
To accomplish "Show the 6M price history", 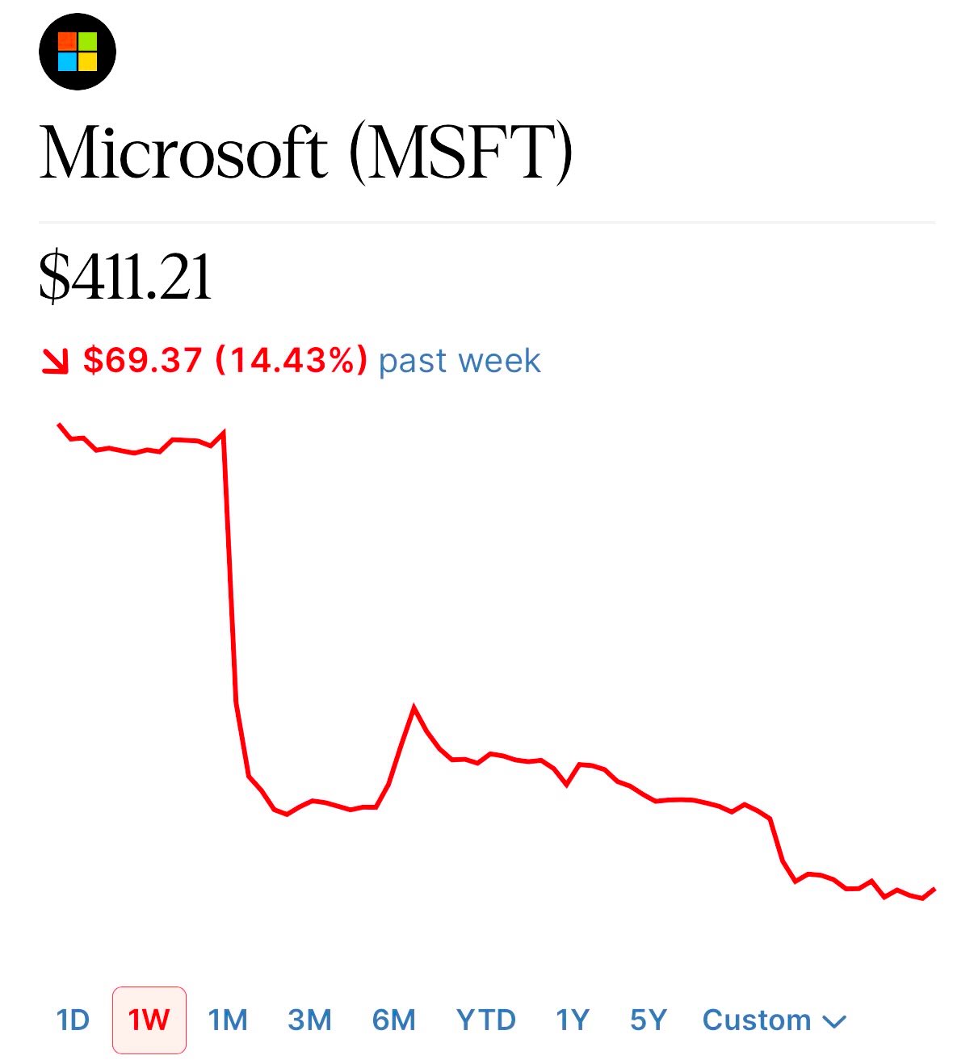I will (393, 1020).
